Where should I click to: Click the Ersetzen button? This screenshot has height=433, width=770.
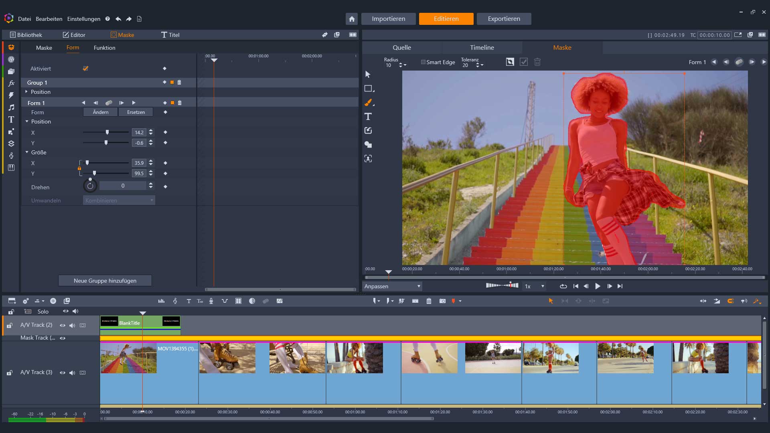136,112
